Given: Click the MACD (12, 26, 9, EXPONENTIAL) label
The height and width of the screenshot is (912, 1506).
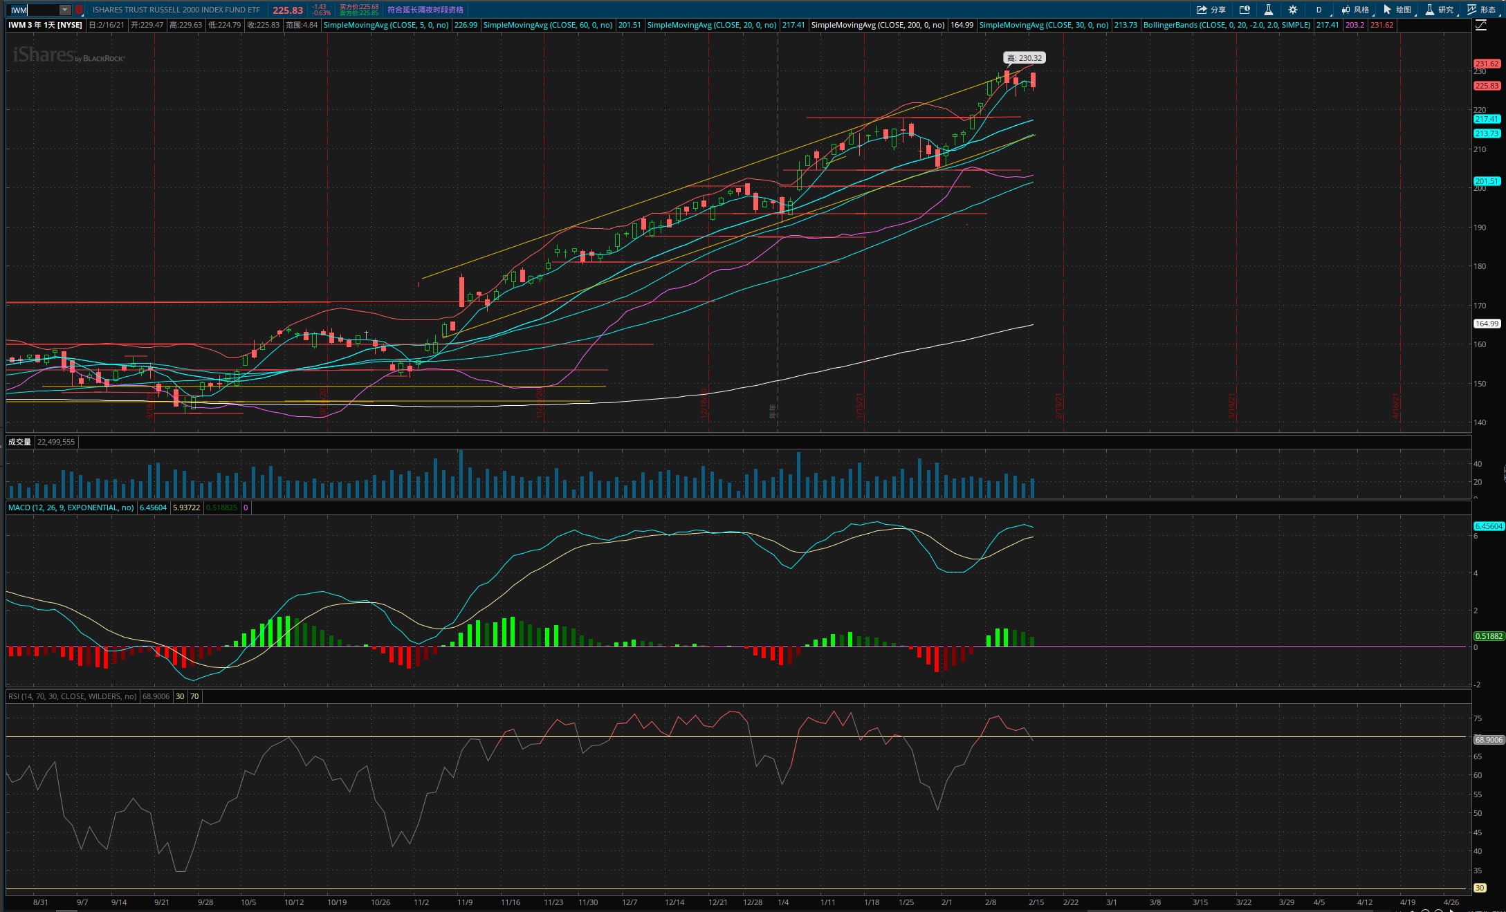Looking at the screenshot, I should [71, 508].
